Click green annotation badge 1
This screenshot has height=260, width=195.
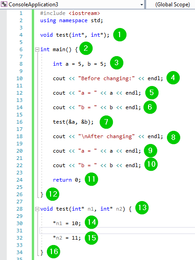[x=120, y=35]
